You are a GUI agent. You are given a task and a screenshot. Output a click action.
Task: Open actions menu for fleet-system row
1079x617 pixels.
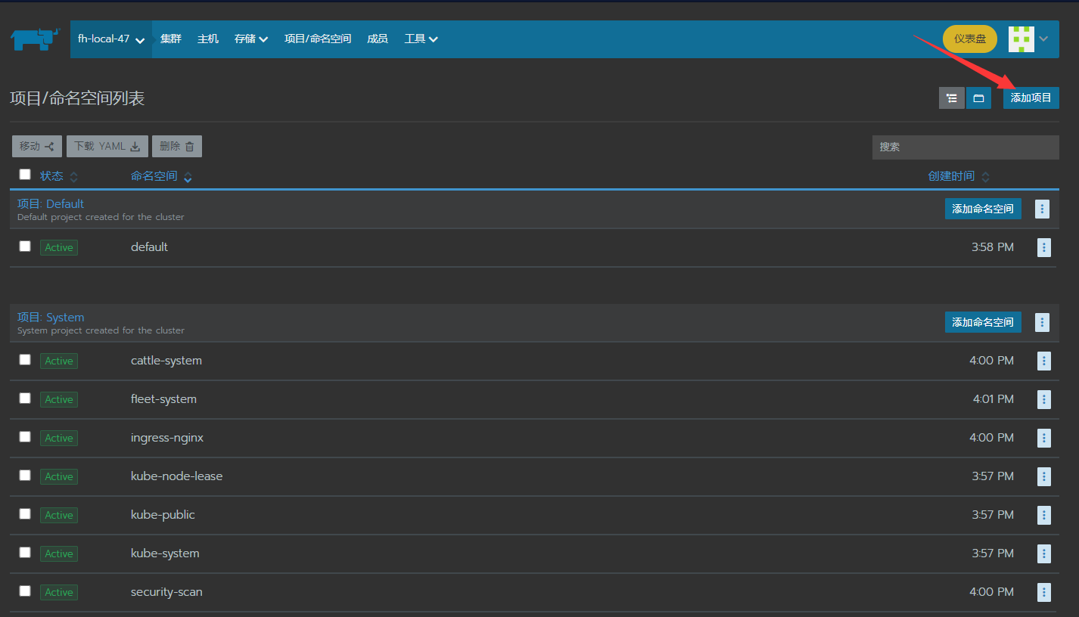click(1044, 400)
